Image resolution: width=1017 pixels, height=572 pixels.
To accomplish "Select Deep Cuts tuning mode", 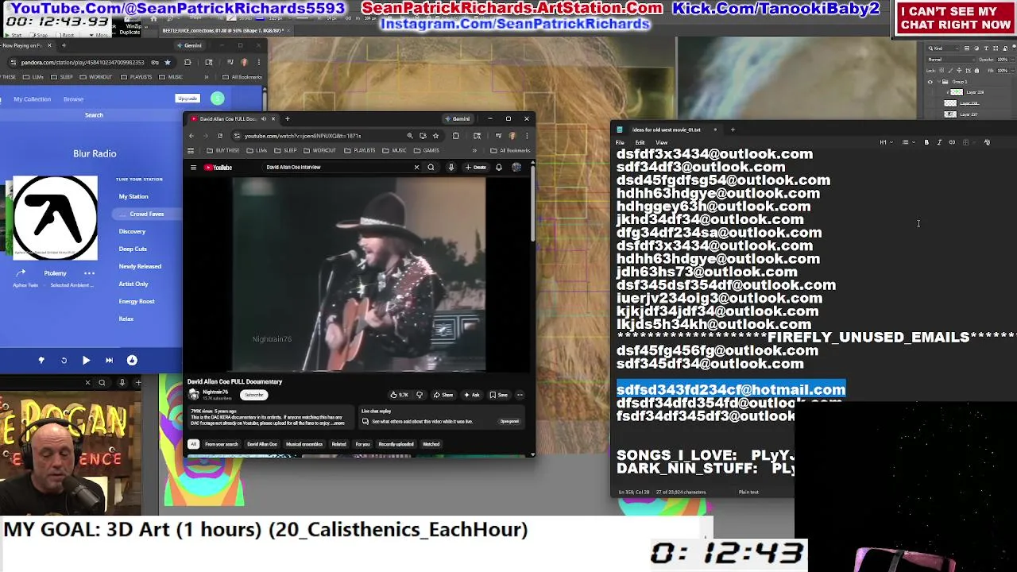I will (133, 249).
